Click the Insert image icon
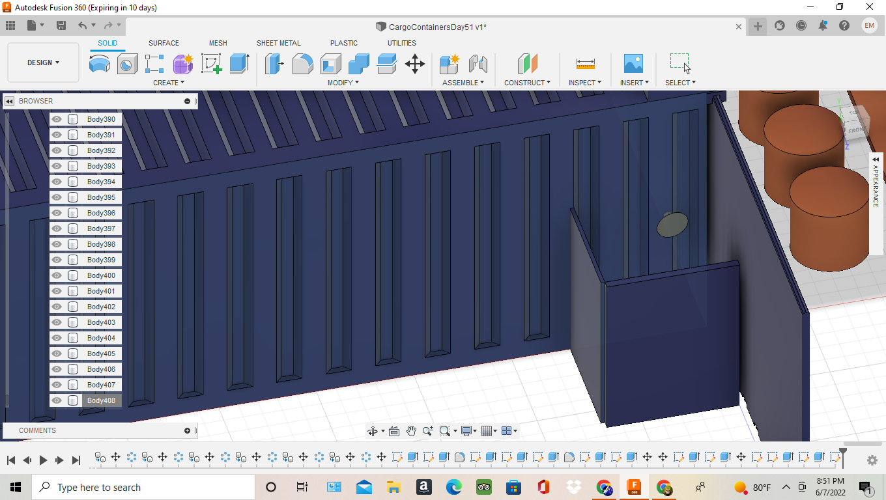 click(x=633, y=64)
